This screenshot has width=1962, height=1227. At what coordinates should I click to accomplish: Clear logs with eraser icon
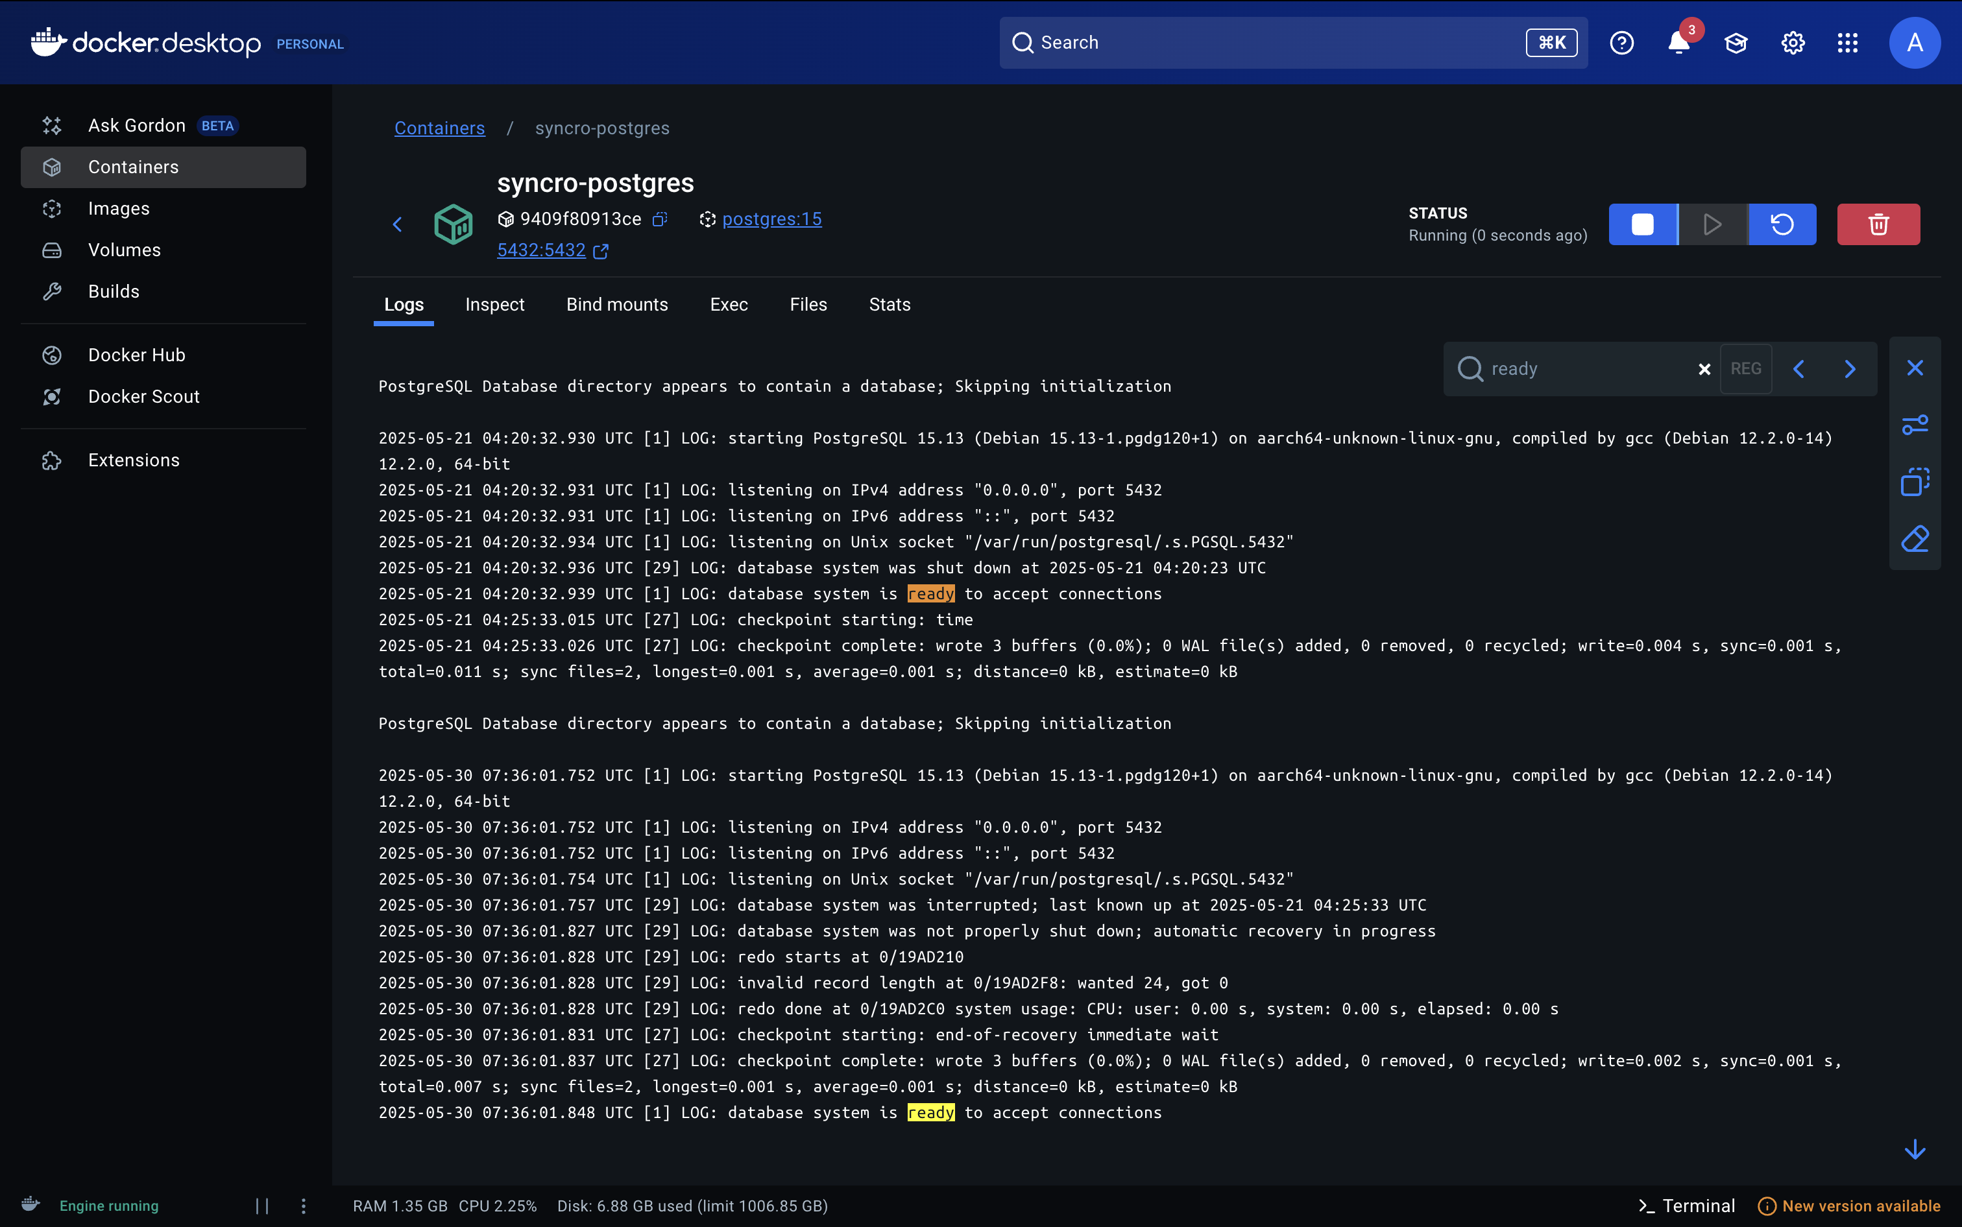click(1915, 539)
